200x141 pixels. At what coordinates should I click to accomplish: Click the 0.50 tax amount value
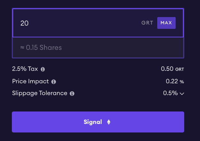click(x=167, y=69)
